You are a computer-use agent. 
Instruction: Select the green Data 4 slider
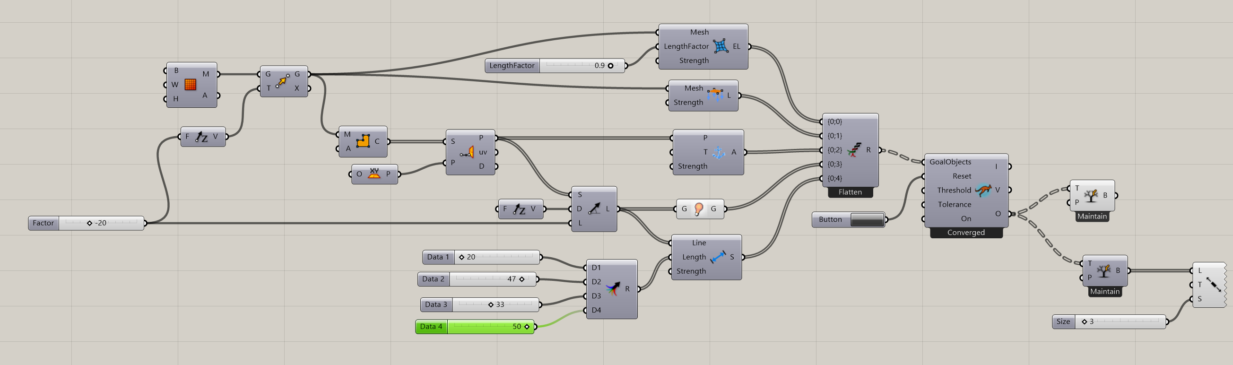click(x=475, y=326)
